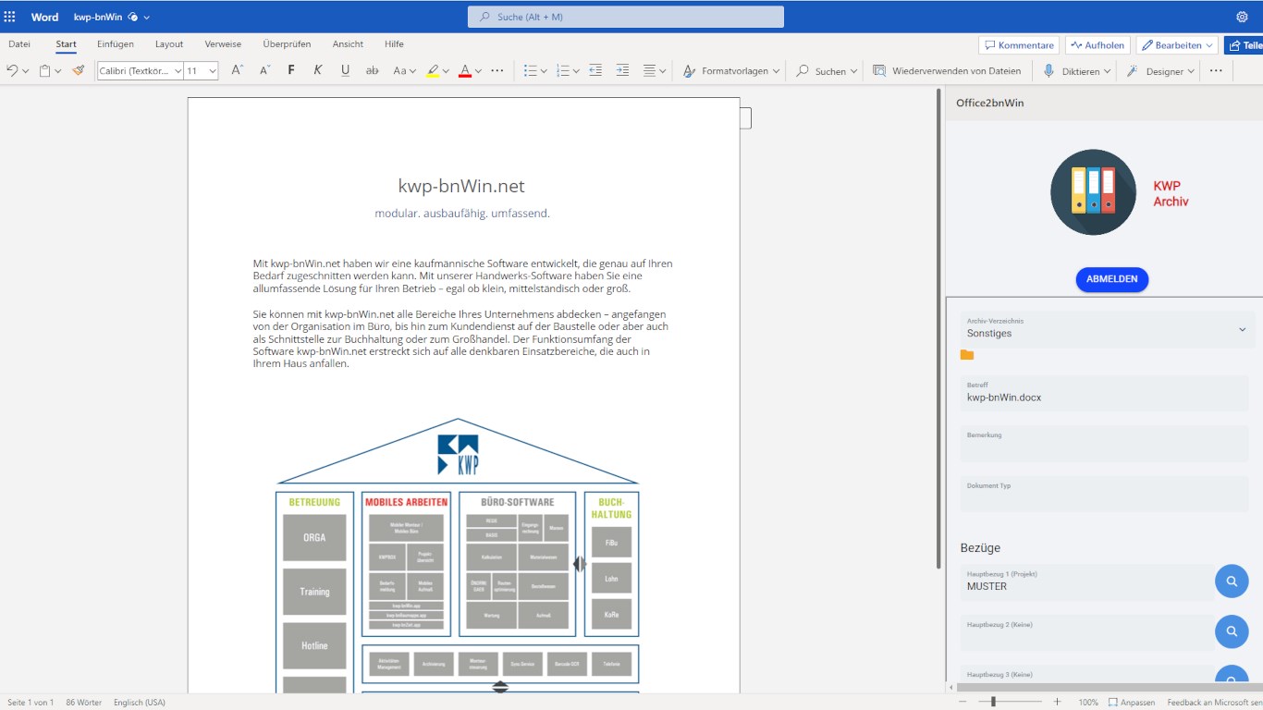Switch to the Ansicht tab
This screenshot has height=710, width=1263.
point(348,44)
